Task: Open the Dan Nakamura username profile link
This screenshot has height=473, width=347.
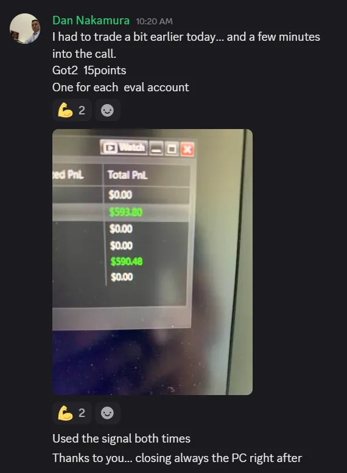Action: (x=91, y=21)
